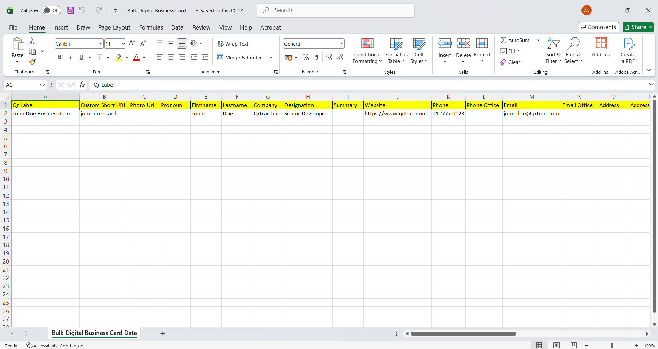The width and height of the screenshot is (658, 349).
Task: Click the Comments button
Action: coord(598,27)
